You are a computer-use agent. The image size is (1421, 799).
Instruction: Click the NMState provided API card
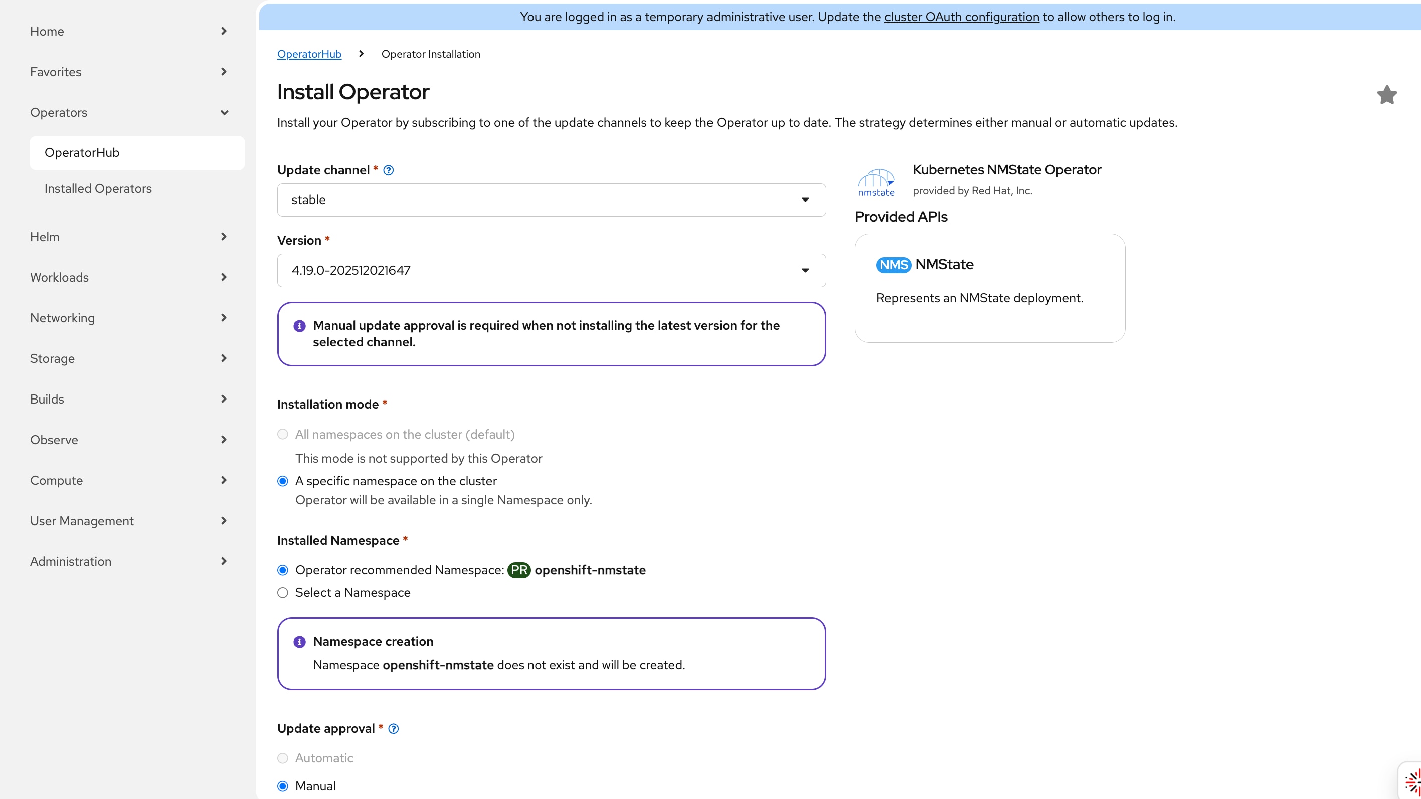point(990,288)
